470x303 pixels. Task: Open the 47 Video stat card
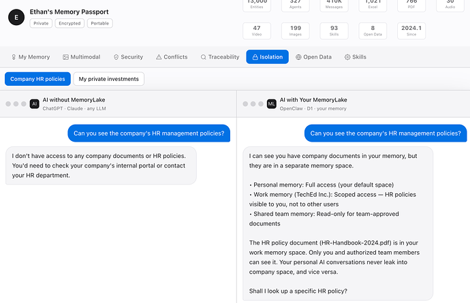pyautogui.click(x=257, y=31)
